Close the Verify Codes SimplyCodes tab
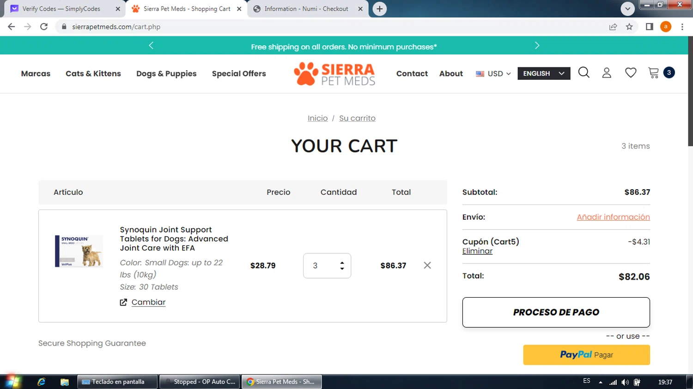Viewport: 693px width, 389px height. 118,9
